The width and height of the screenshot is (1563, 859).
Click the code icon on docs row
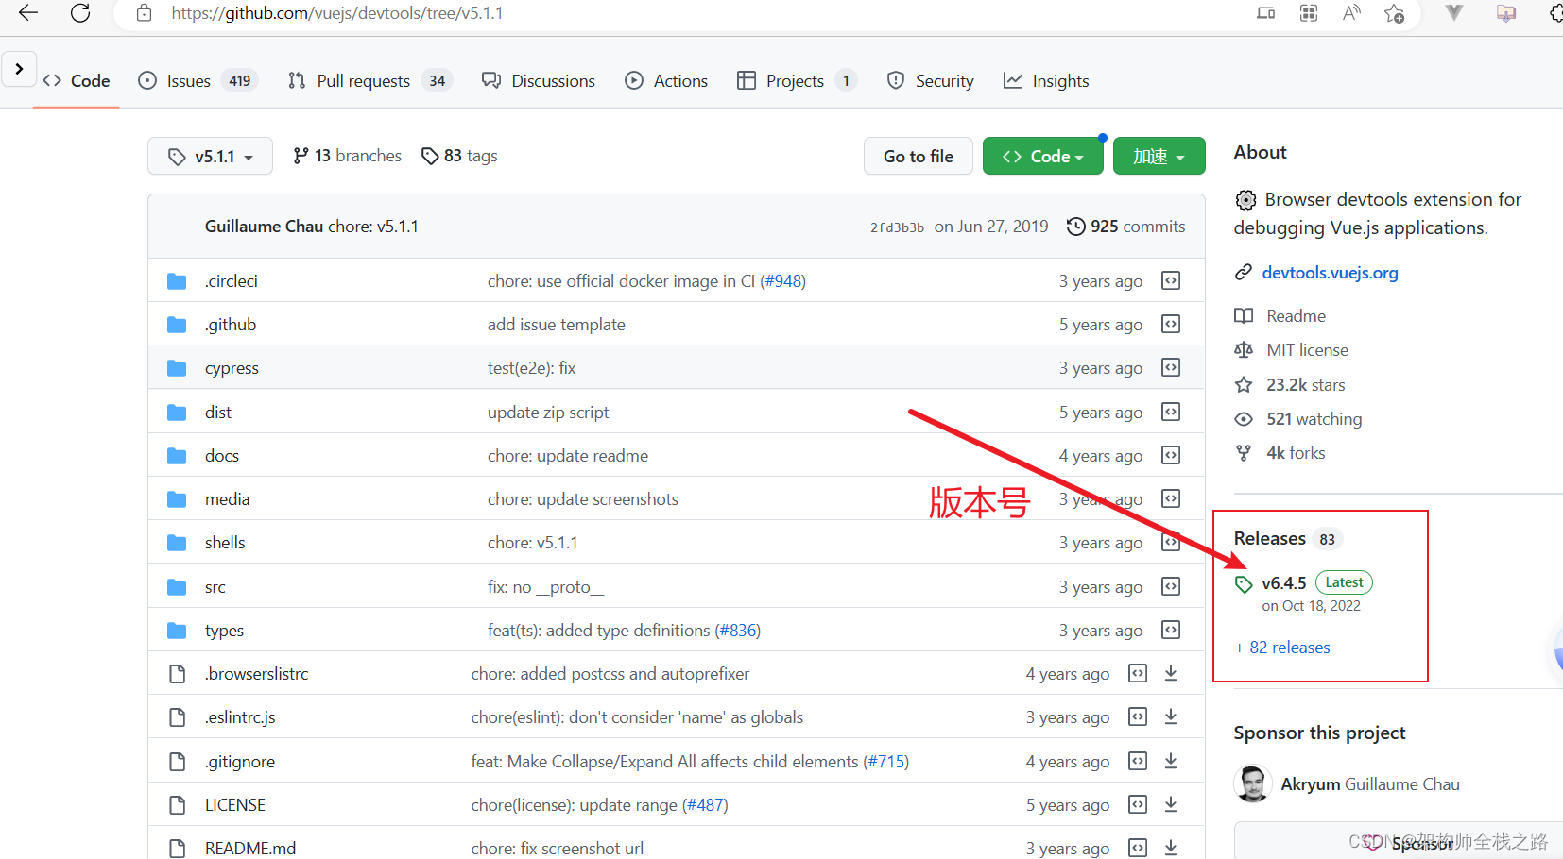coord(1171,455)
